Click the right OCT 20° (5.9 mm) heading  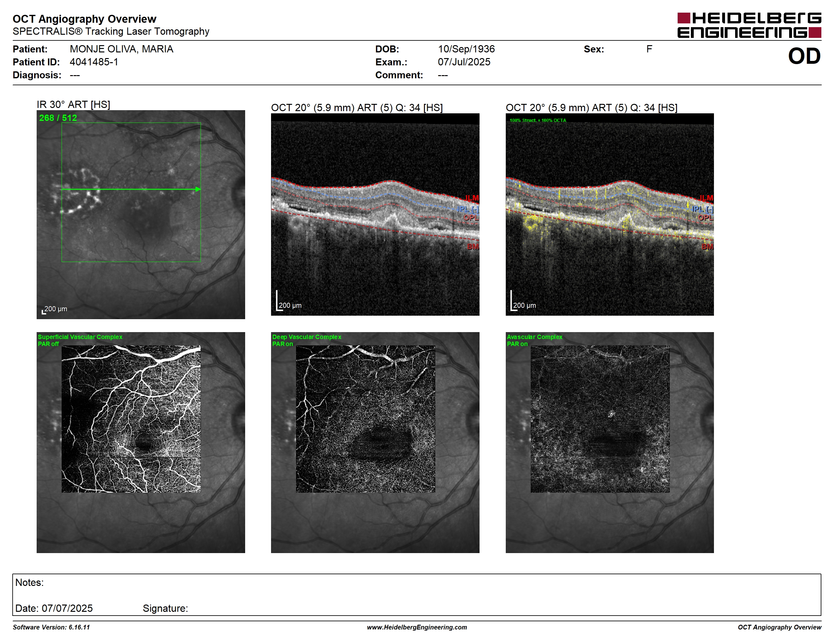pos(591,108)
